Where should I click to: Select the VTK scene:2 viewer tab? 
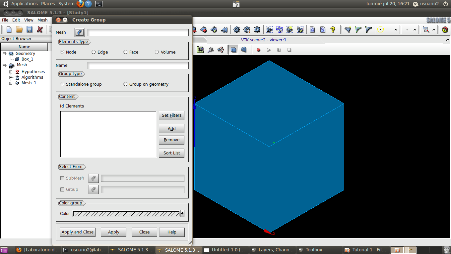point(264,40)
